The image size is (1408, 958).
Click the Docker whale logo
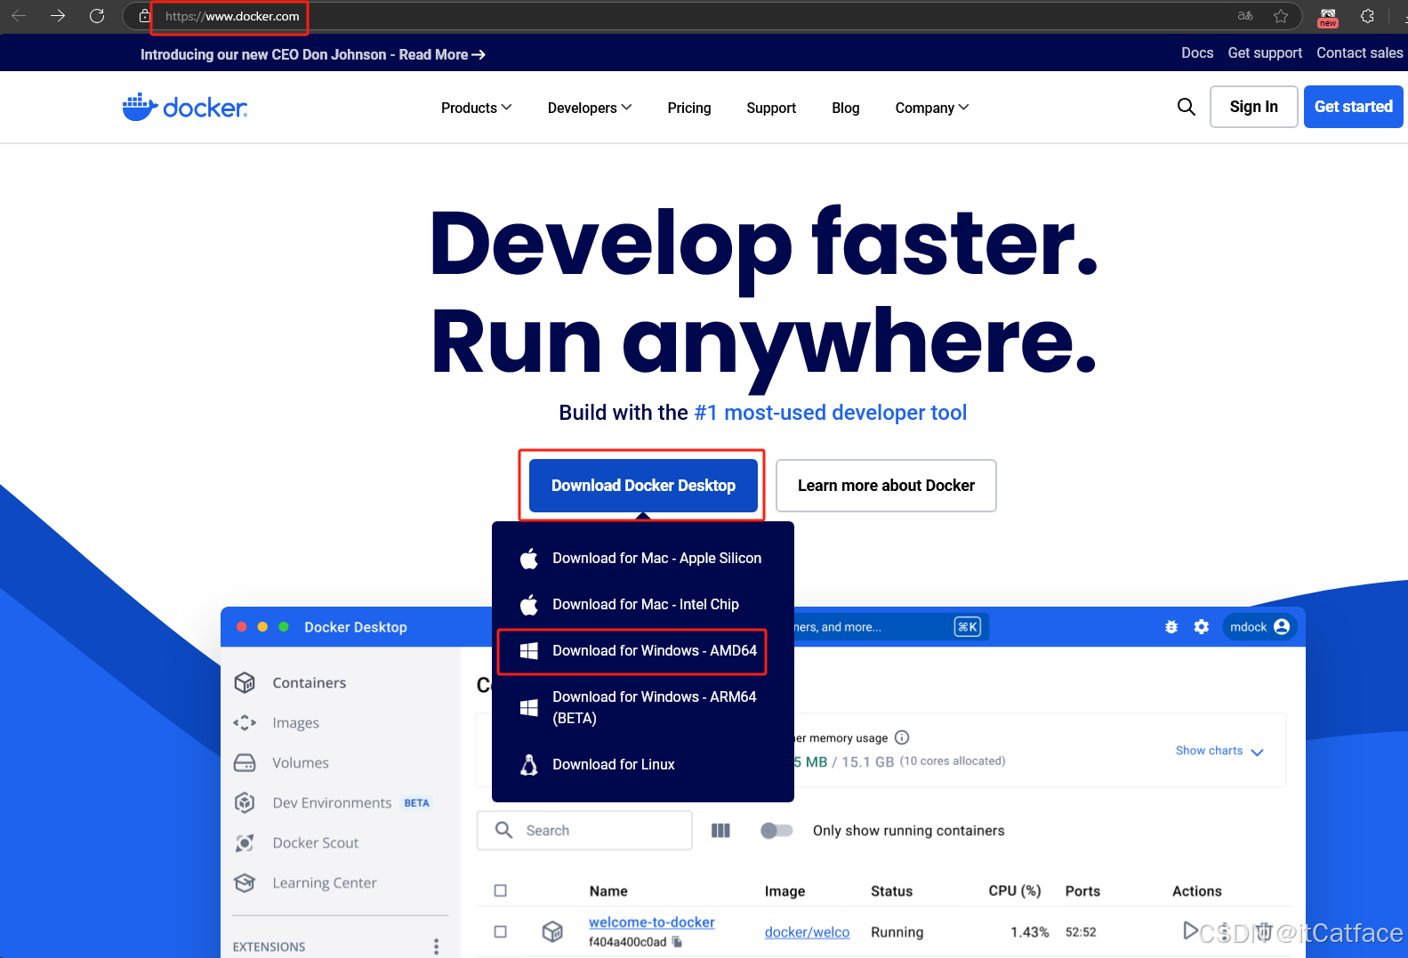(x=185, y=107)
